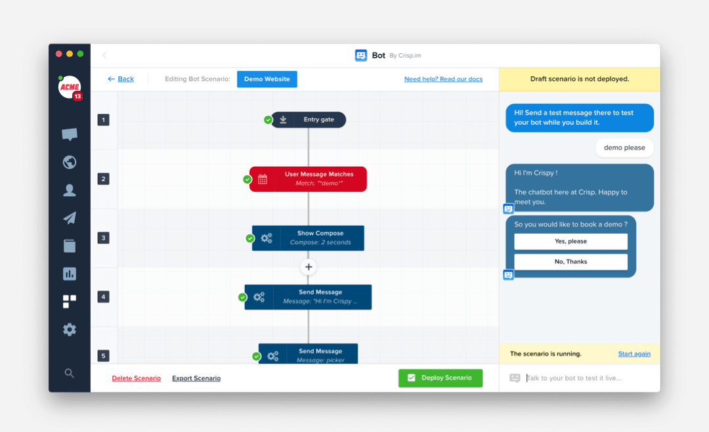Click the Deploy Scenario button
709x432 pixels.
coord(440,378)
